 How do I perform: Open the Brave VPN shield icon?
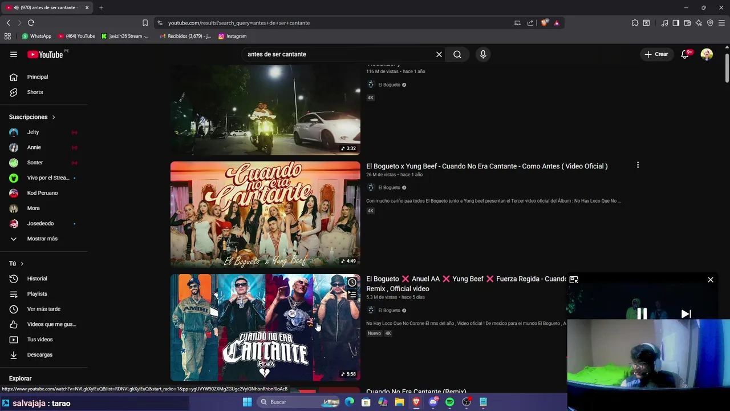point(710,23)
